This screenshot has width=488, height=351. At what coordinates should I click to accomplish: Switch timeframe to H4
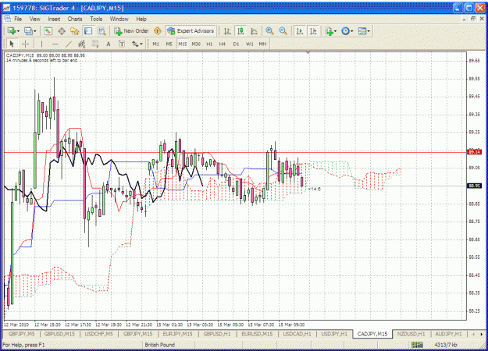[x=223, y=44]
